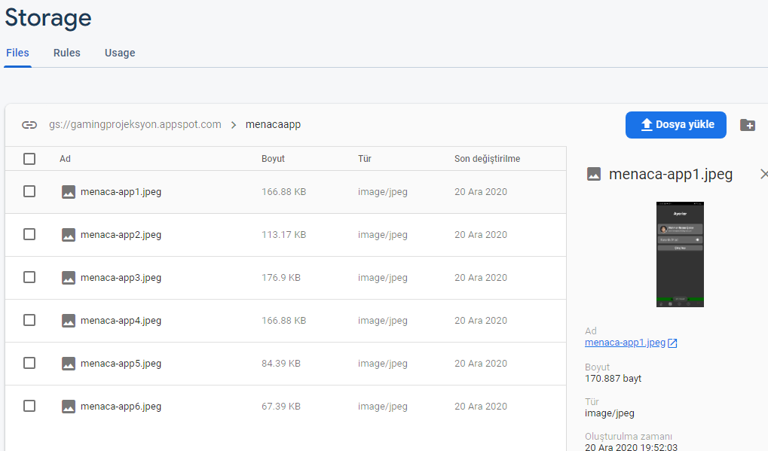The width and height of the screenshot is (768, 451).
Task: Check the box for menaca-app2.jpeg
Action: pos(29,234)
